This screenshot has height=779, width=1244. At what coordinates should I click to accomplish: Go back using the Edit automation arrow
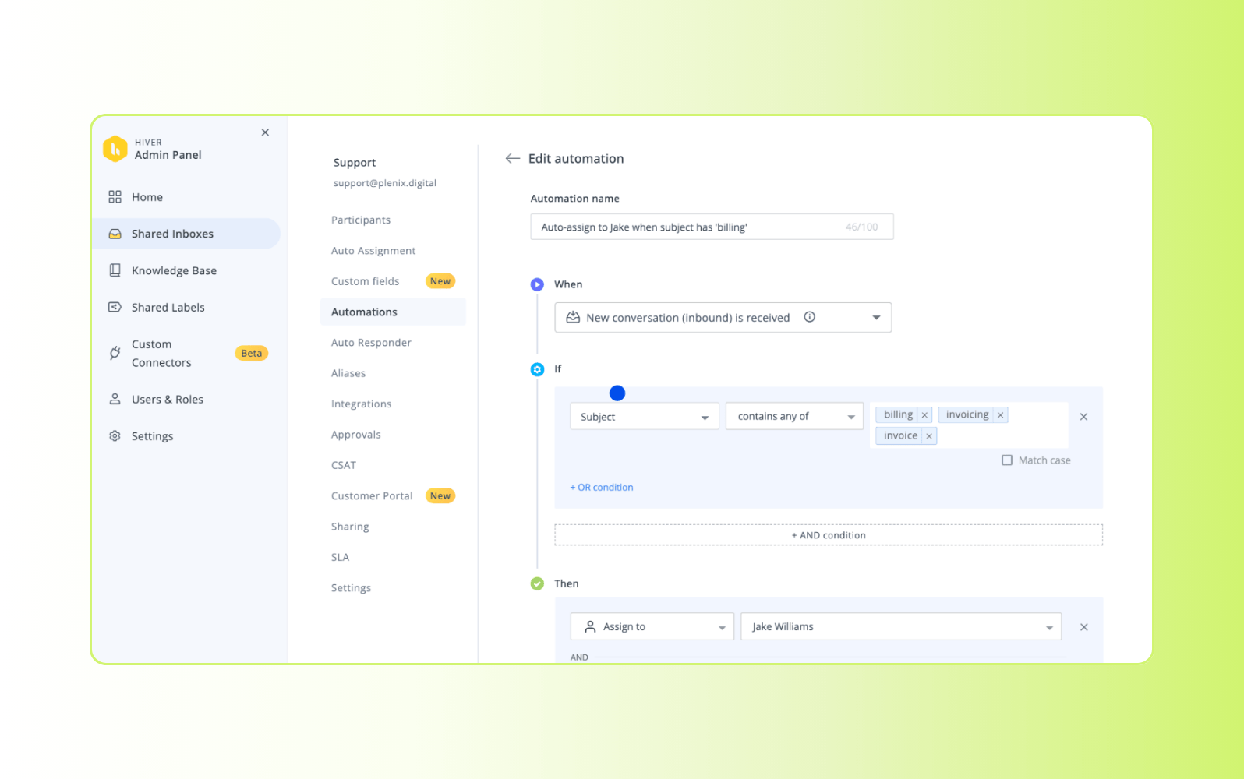point(512,158)
